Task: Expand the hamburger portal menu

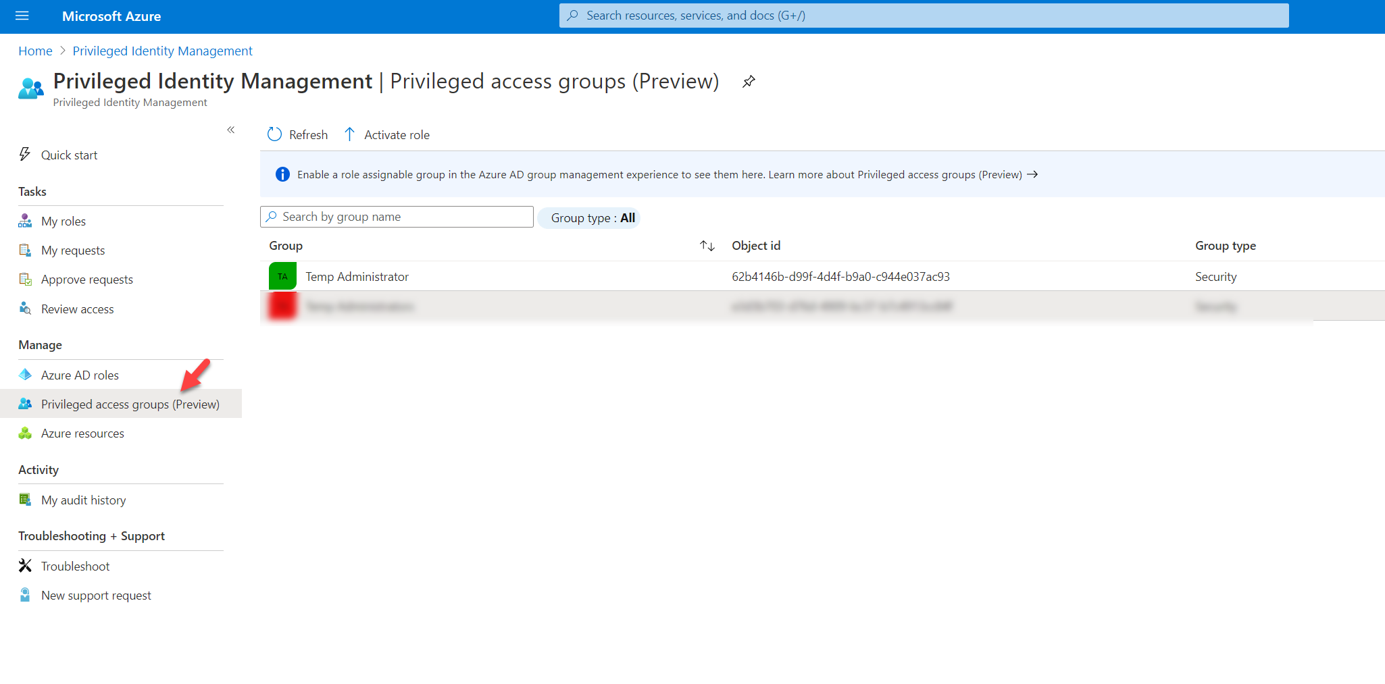Action: [22, 16]
